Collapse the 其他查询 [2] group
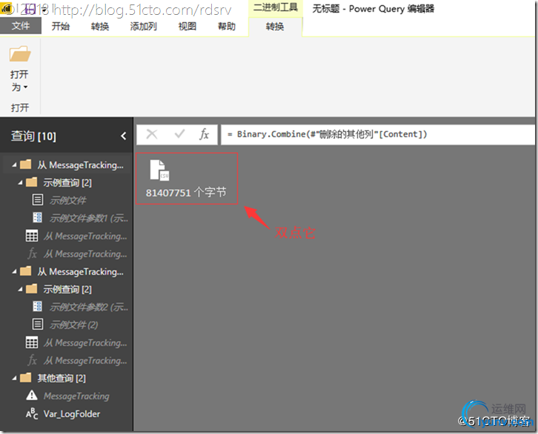 [x=14, y=378]
